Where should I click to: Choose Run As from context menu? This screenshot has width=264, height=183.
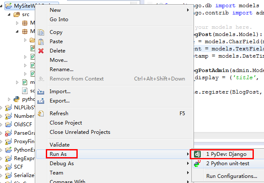pos(58,154)
